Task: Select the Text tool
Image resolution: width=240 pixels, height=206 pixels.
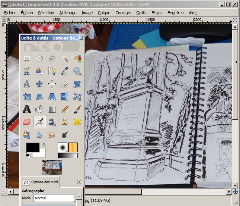Action: [x=27, y=109]
